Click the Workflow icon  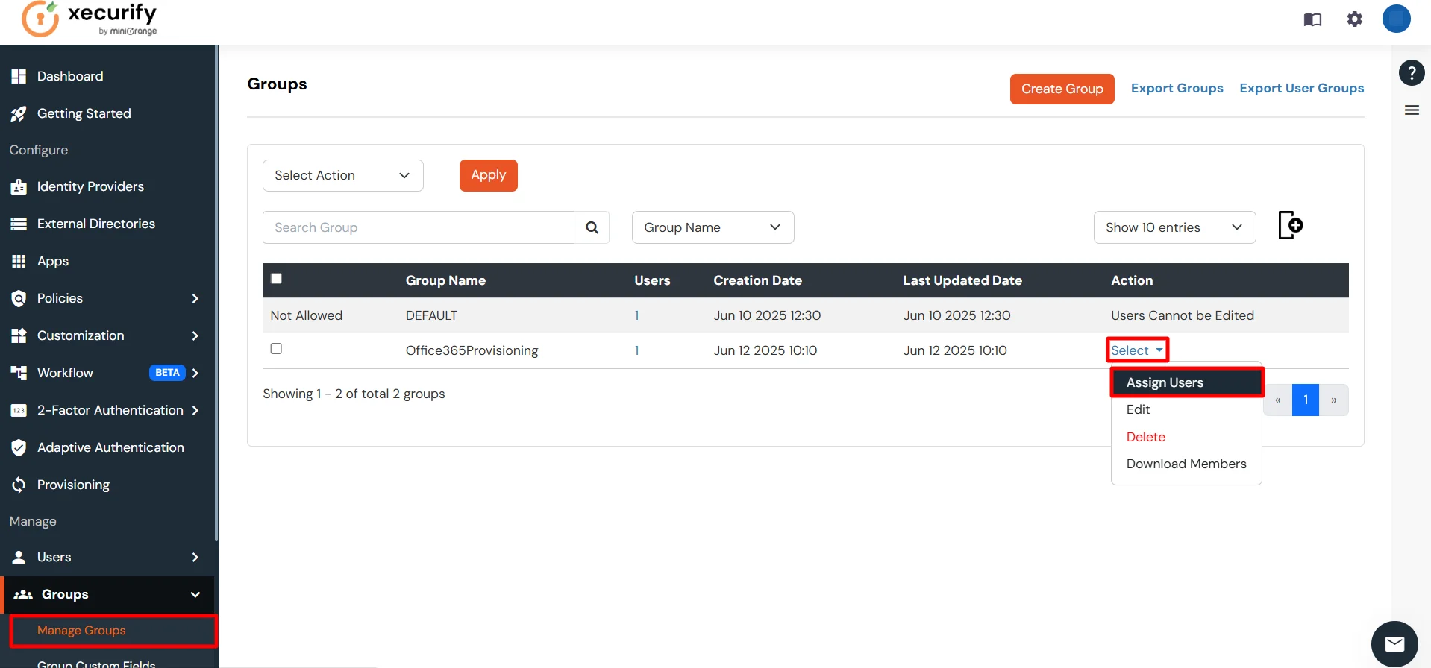coord(19,373)
